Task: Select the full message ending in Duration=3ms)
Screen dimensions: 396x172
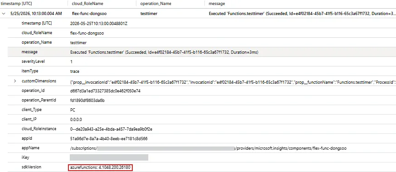Action: (x=164, y=52)
